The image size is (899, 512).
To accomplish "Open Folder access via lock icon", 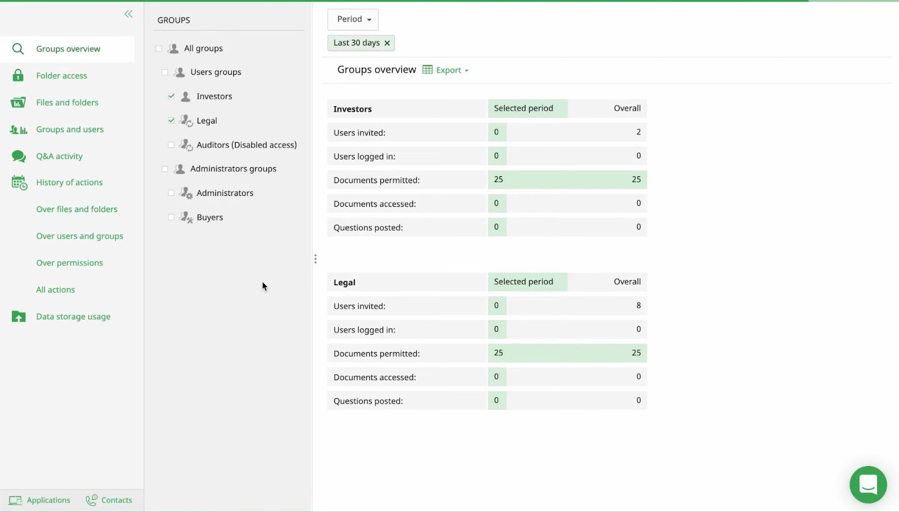I will 18,75.
